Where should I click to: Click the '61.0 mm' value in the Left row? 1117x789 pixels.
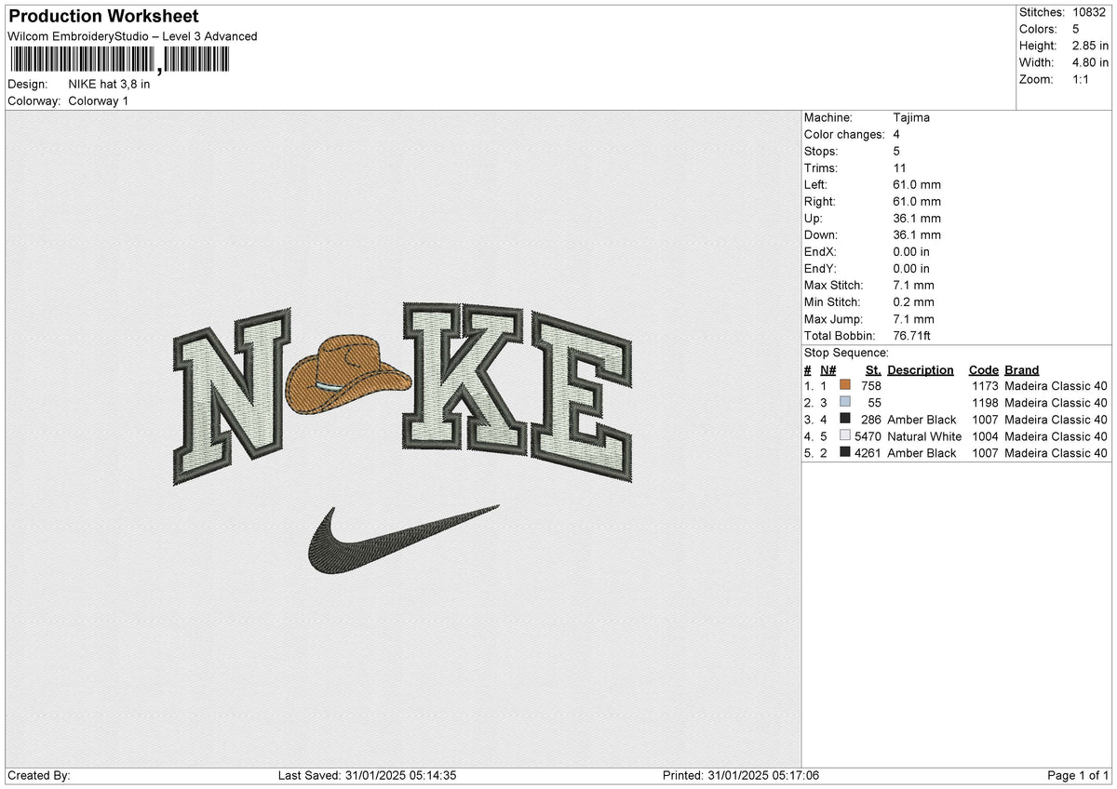click(917, 185)
